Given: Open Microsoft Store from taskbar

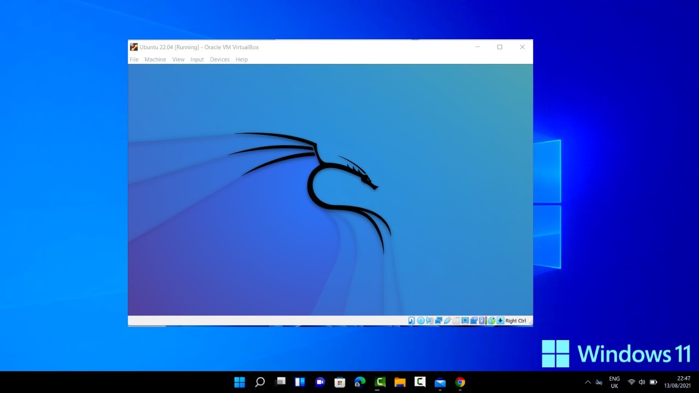Looking at the screenshot, I should 340,382.
